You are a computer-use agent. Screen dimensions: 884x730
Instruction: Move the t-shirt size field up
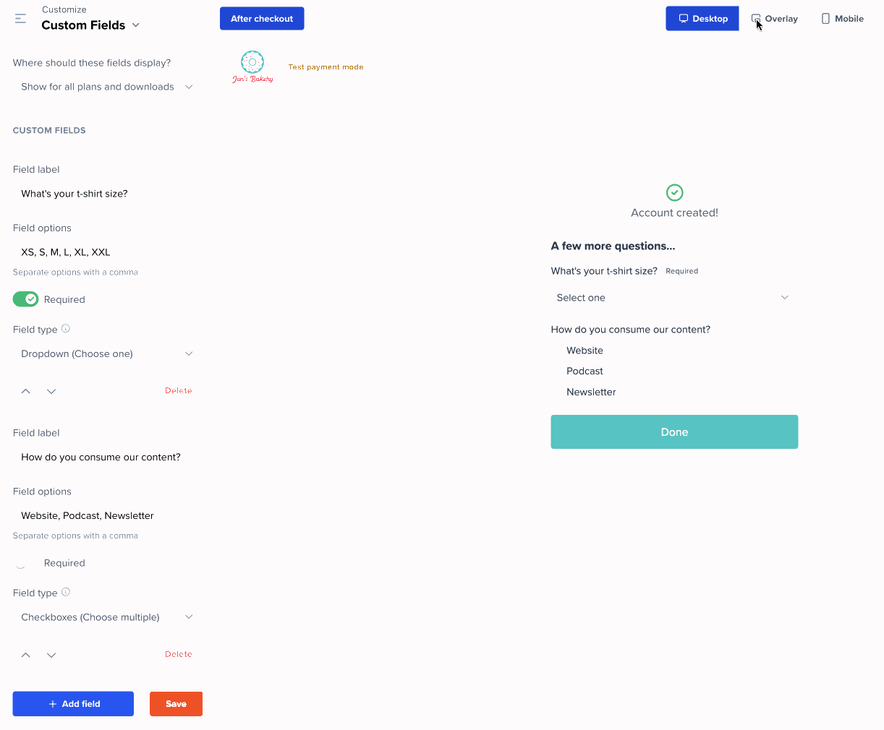(26, 391)
